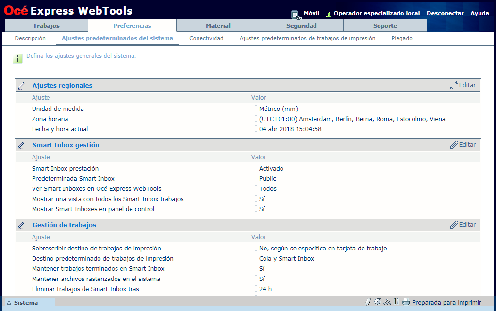Viewport: 496px width, 311px height.
Task: Click Operador especializado local user link
Action: (x=377, y=13)
